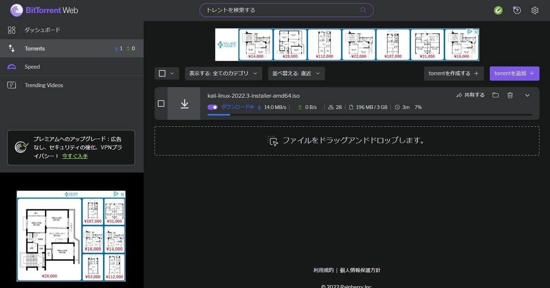This screenshot has height=288, width=550.
Task: Click the premium upgrade shield icon
Action: [x=22, y=147]
